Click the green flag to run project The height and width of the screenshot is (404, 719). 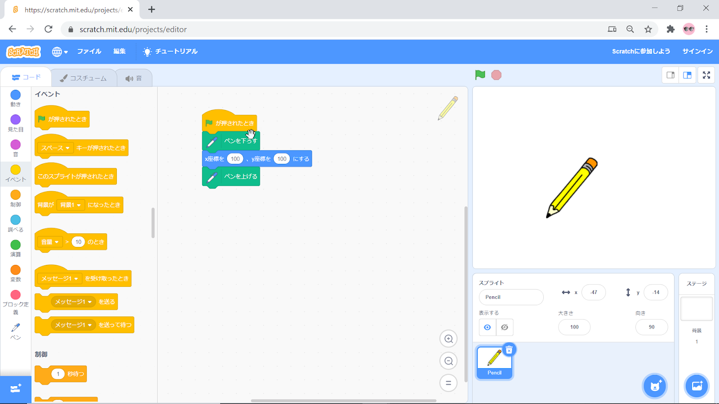[x=480, y=75]
